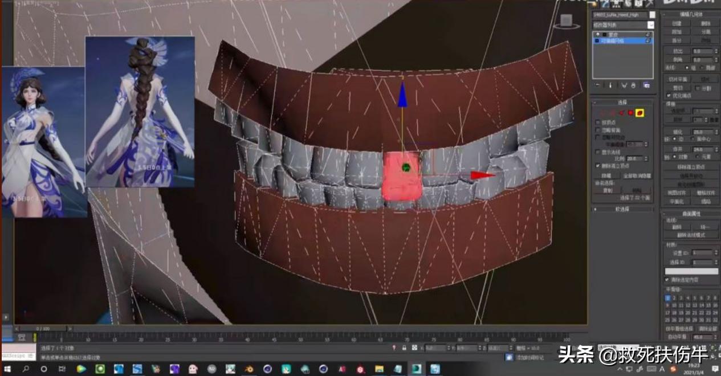
Task: Open the modifier list dropdown
Action: 650,25
